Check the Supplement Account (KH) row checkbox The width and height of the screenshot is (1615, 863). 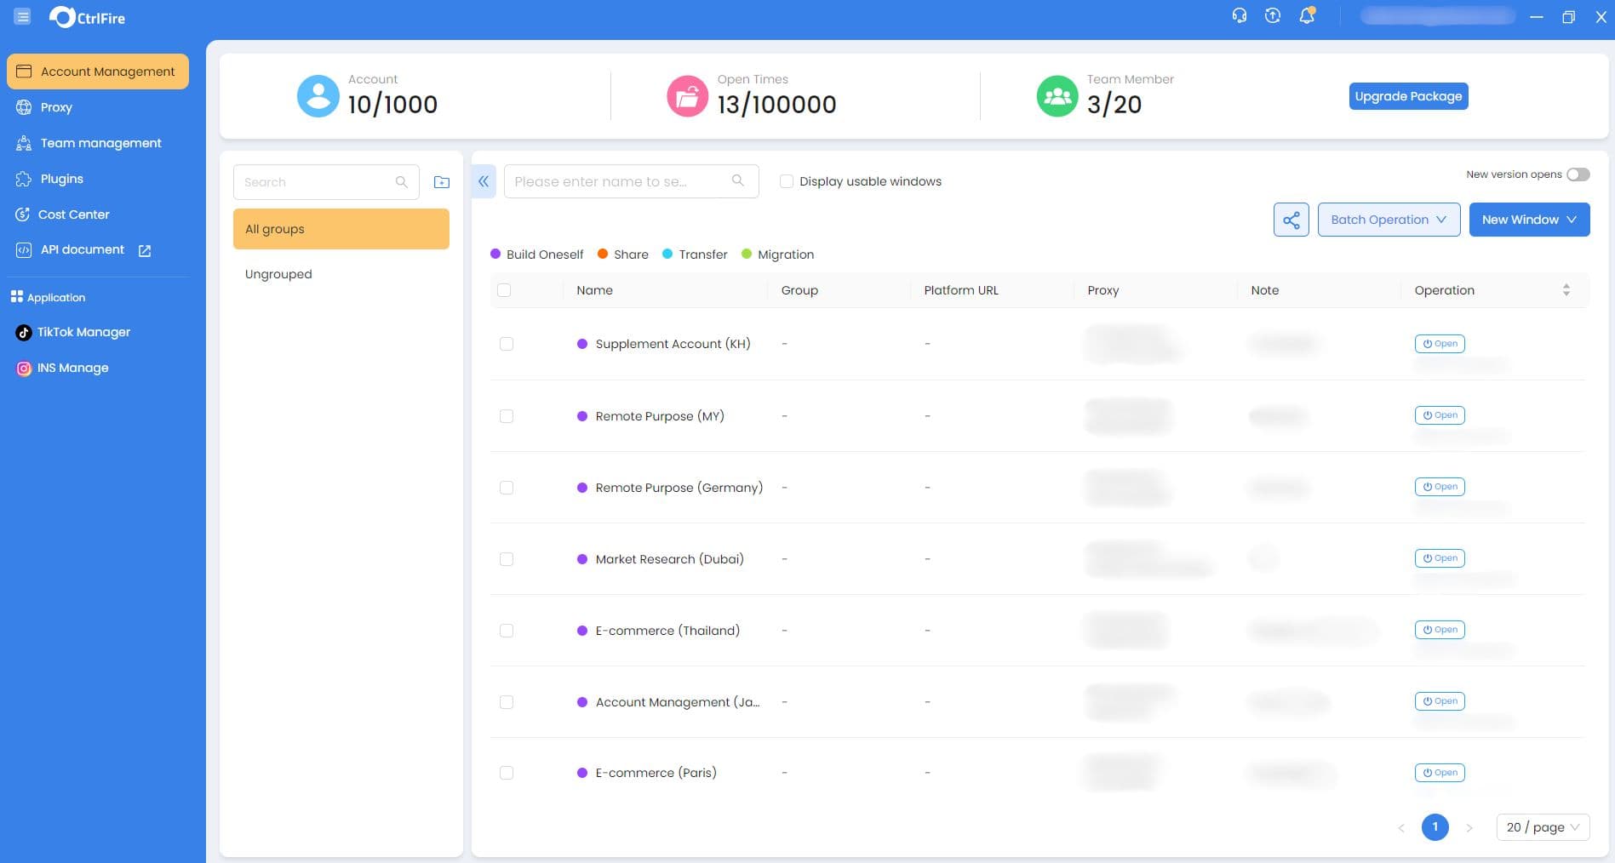[x=507, y=344]
